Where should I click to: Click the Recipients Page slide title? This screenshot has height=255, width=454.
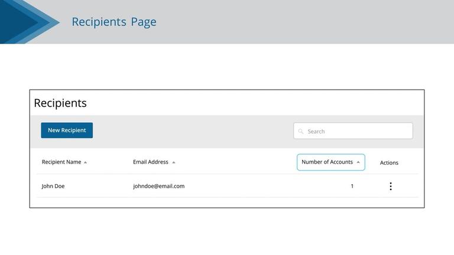pyautogui.click(x=114, y=22)
